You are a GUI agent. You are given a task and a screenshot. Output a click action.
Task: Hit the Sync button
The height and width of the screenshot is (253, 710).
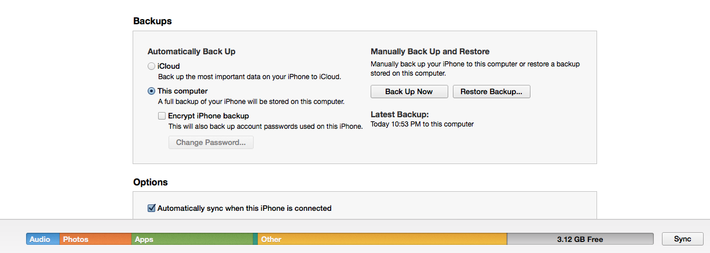tap(682, 239)
